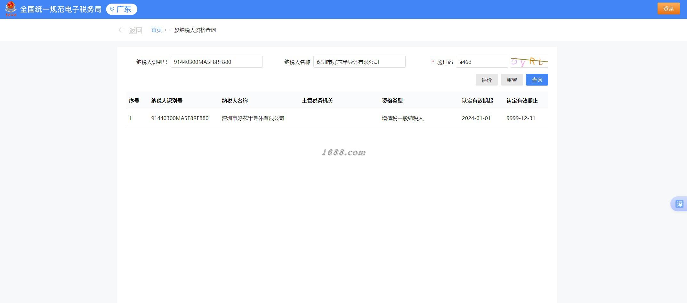
Task: Click the 序号 column header
Action: (x=134, y=101)
